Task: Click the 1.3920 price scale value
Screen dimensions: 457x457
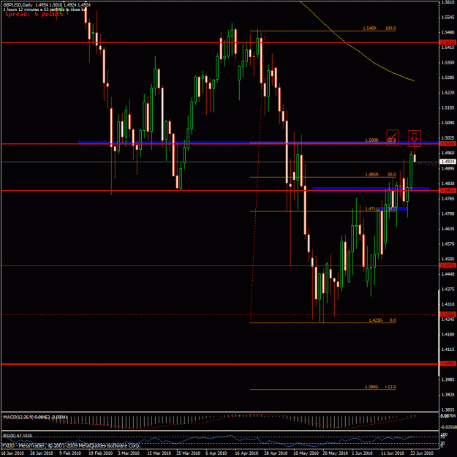Action: click(448, 395)
